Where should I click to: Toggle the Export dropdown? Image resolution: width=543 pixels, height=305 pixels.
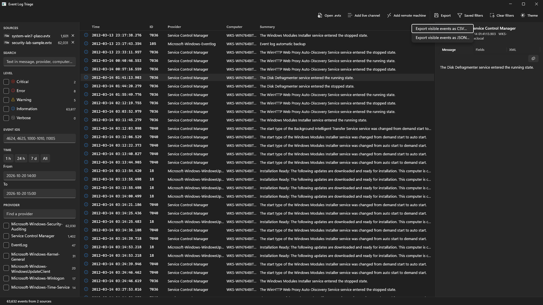click(442, 15)
